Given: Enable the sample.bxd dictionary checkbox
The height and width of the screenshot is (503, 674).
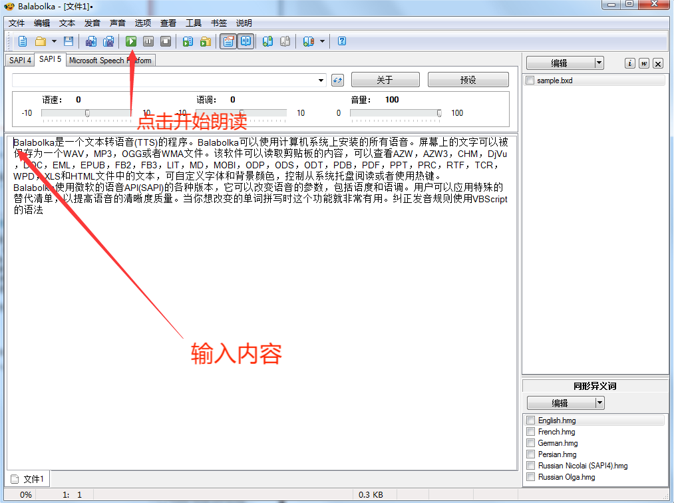Looking at the screenshot, I should tap(530, 81).
